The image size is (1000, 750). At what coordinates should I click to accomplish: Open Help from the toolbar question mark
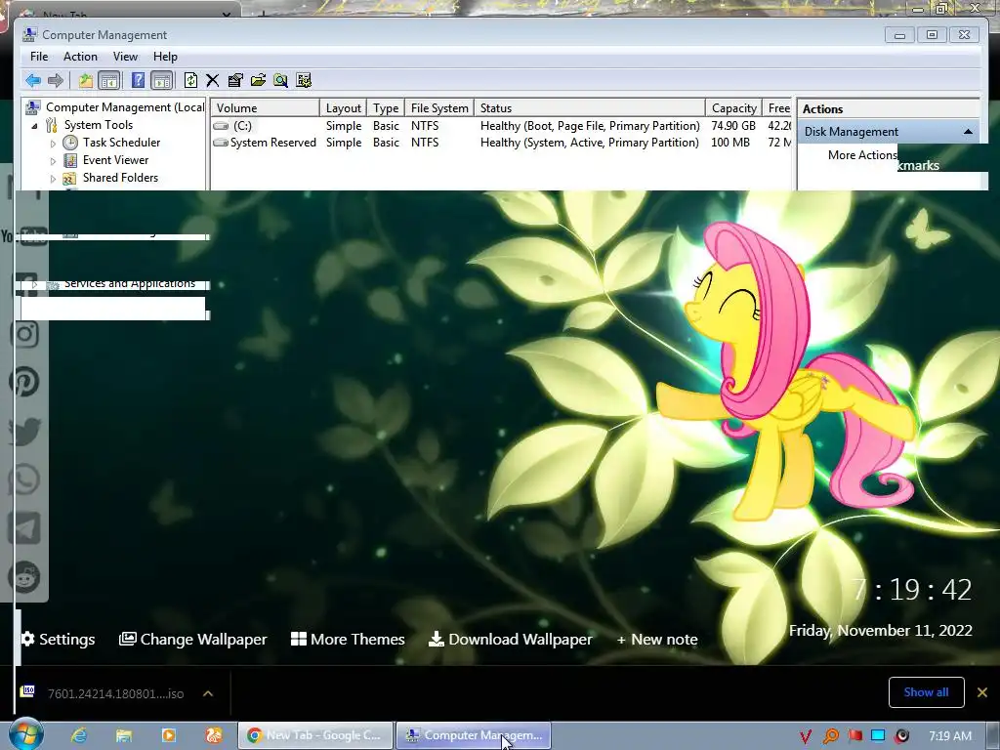coord(138,80)
